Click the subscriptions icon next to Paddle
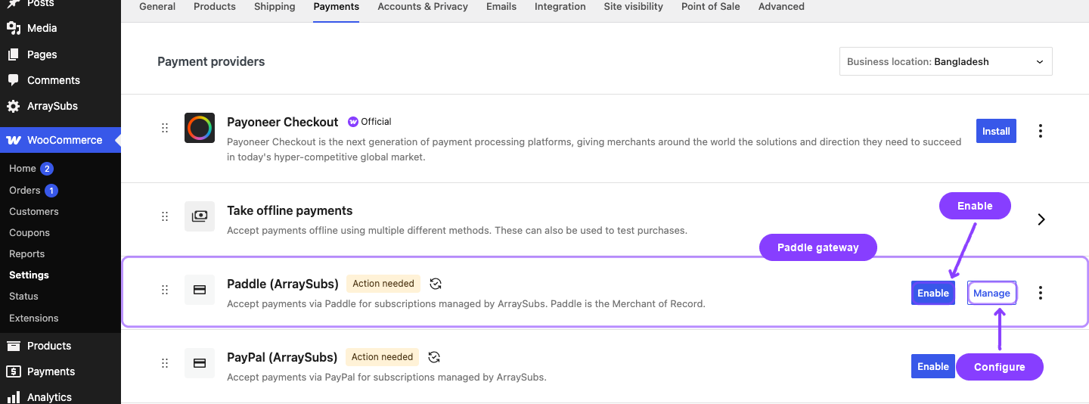The width and height of the screenshot is (1089, 404). 435,284
